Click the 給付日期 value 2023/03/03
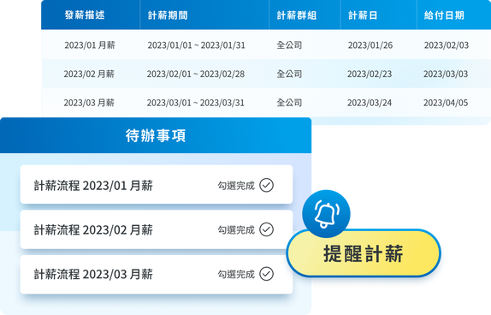The height and width of the screenshot is (315, 491). tap(446, 74)
